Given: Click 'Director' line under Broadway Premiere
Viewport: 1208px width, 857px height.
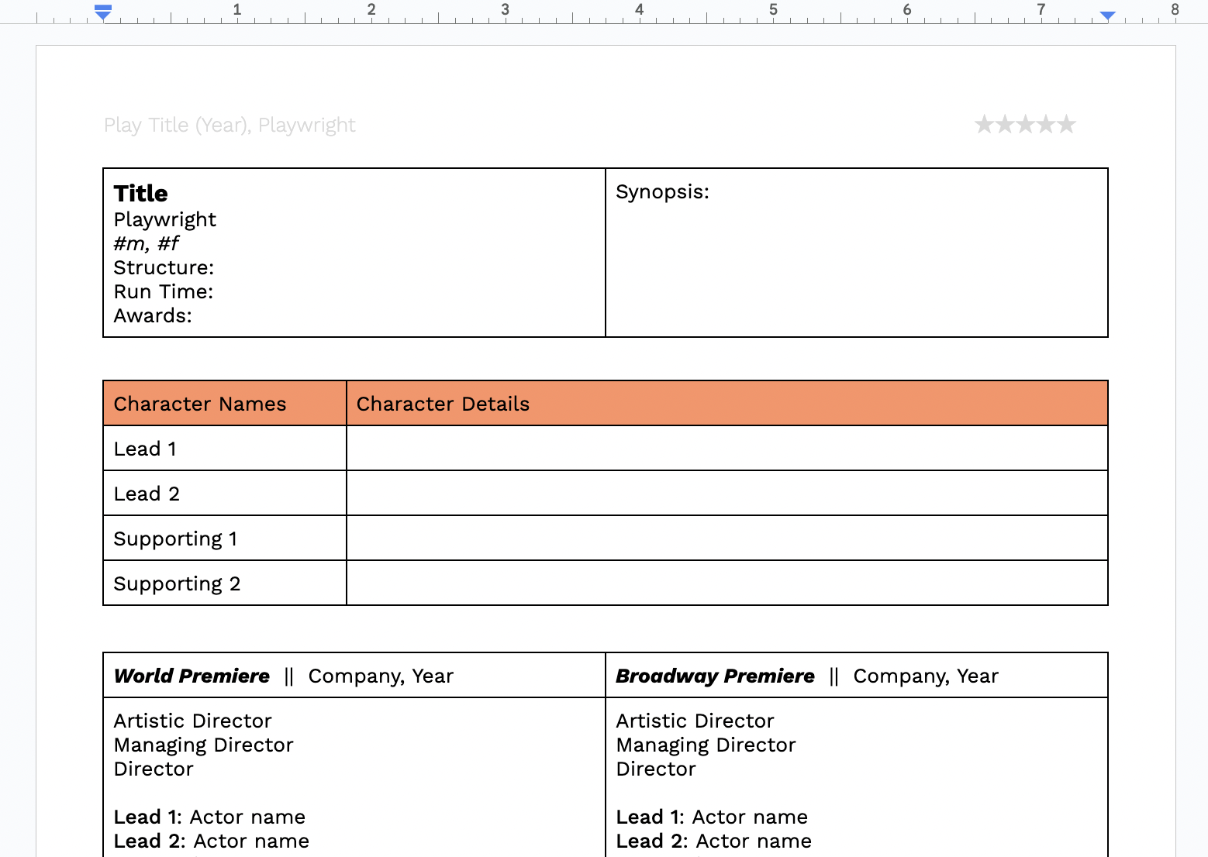Looking at the screenshot, I should point(656,769).
